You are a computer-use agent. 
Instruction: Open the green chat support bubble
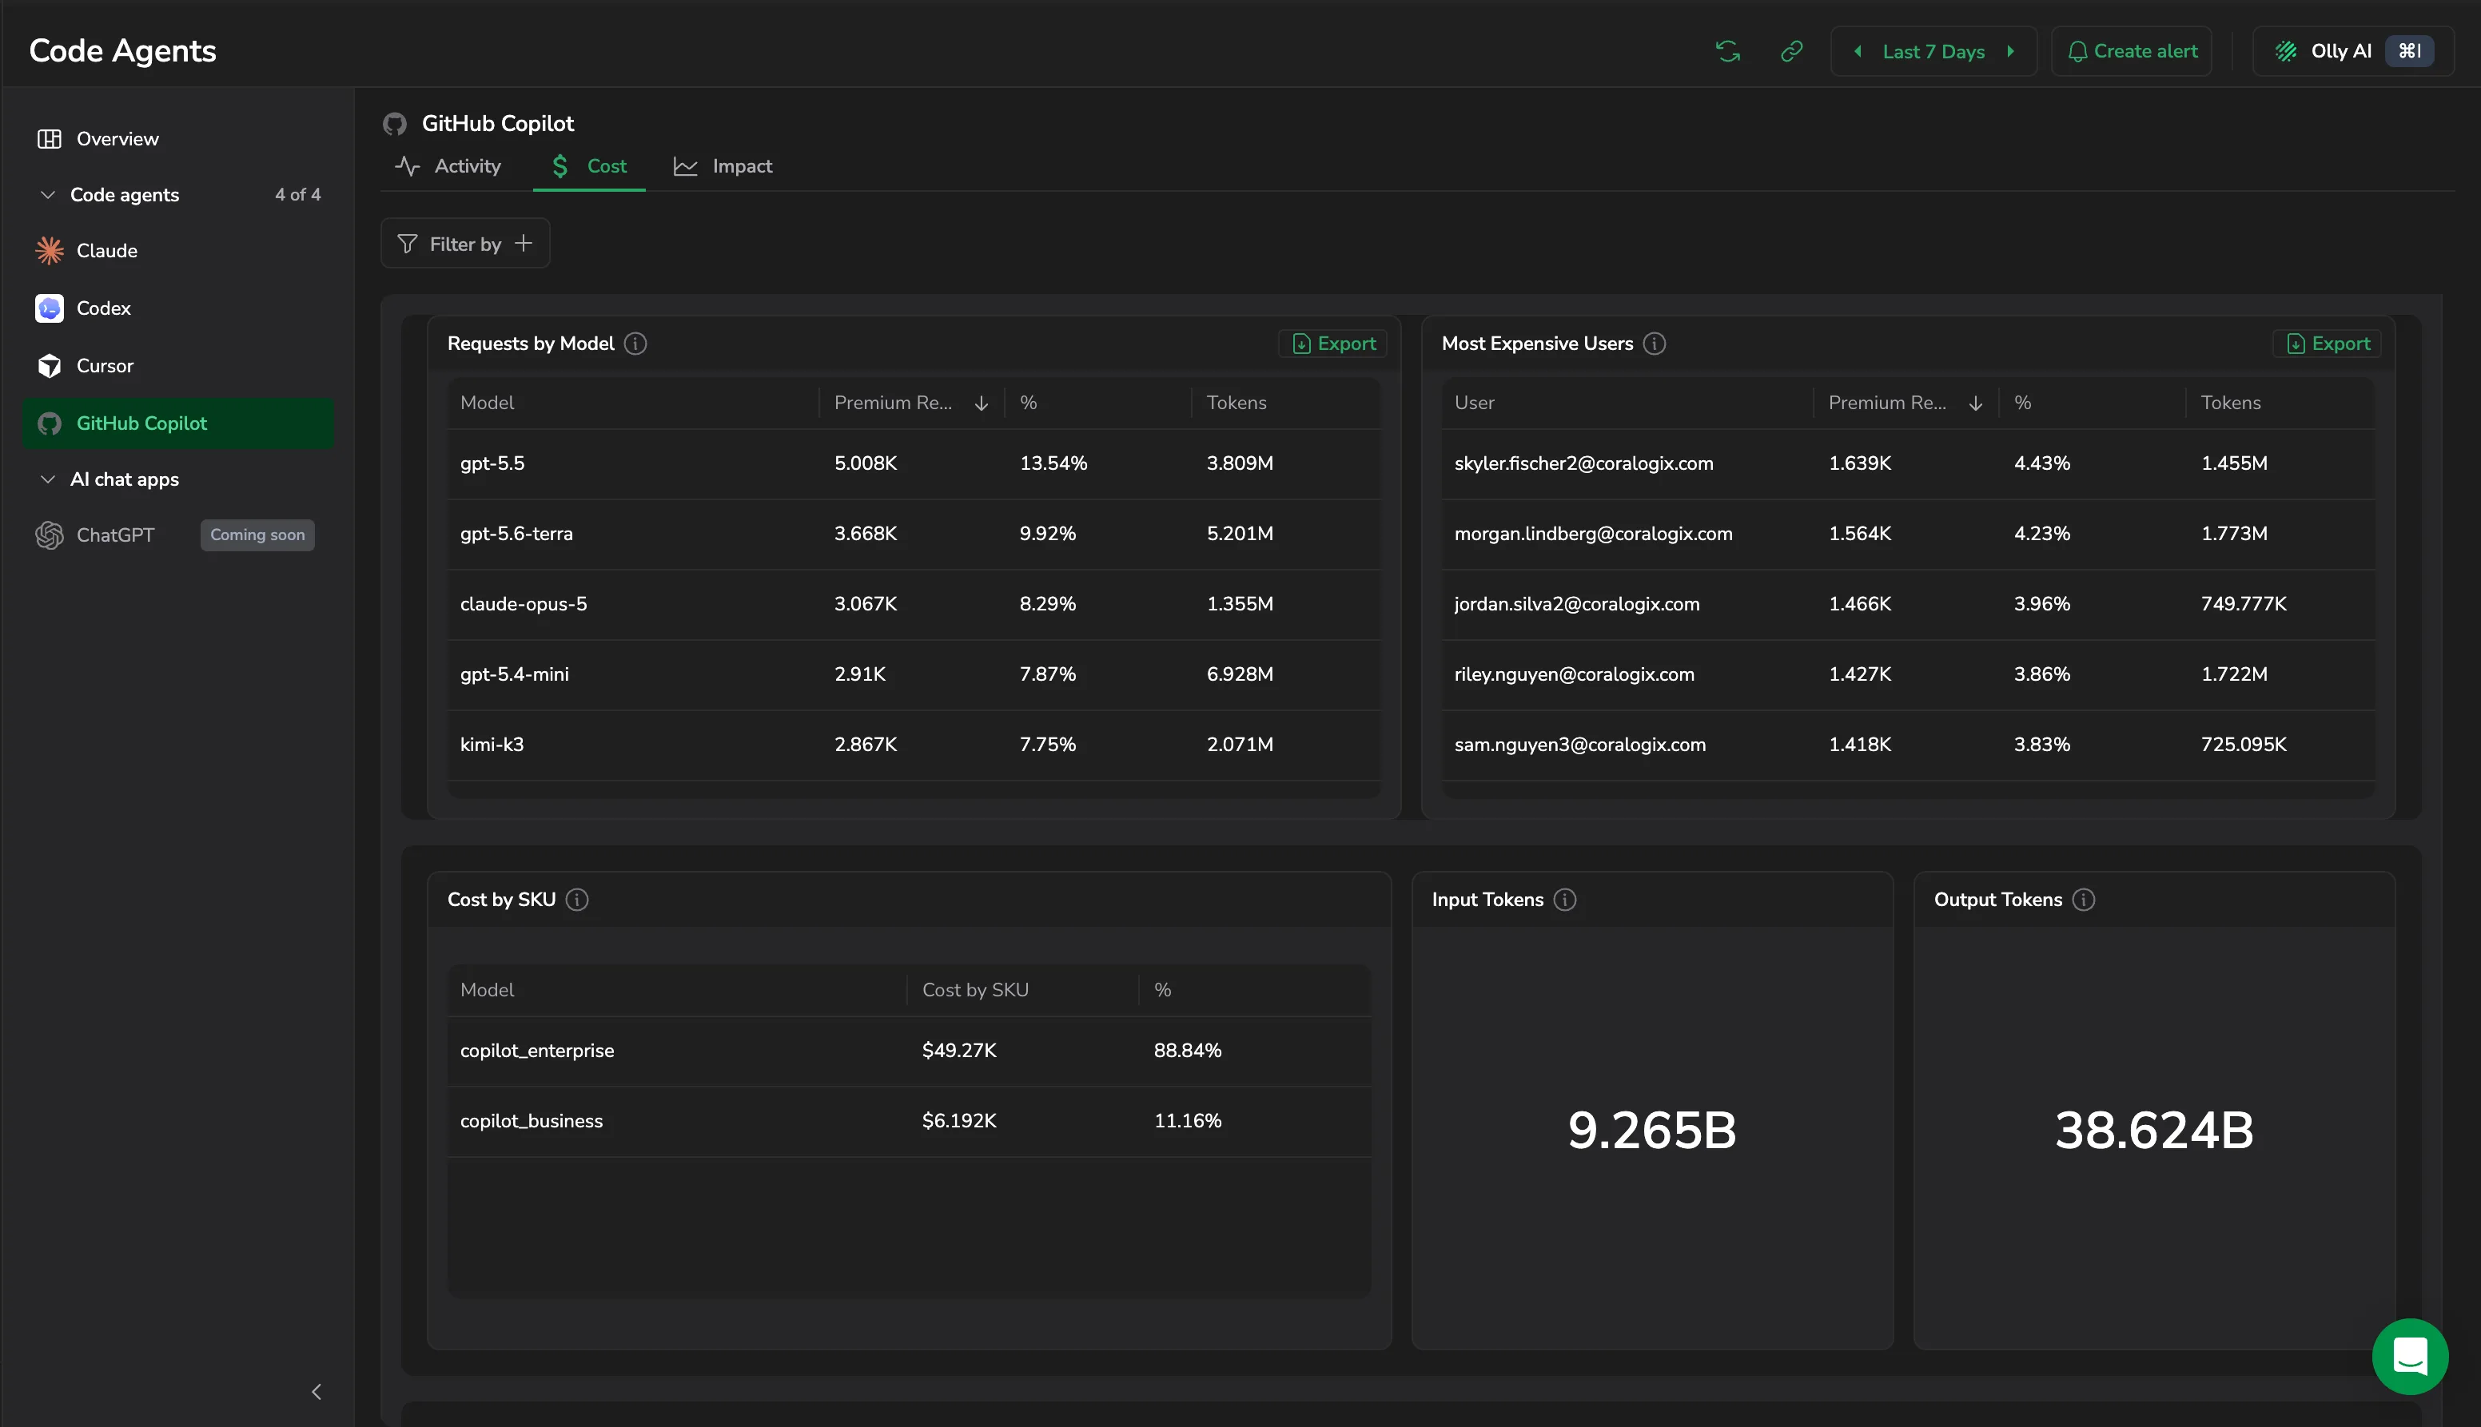[x=2409, y=1357]
